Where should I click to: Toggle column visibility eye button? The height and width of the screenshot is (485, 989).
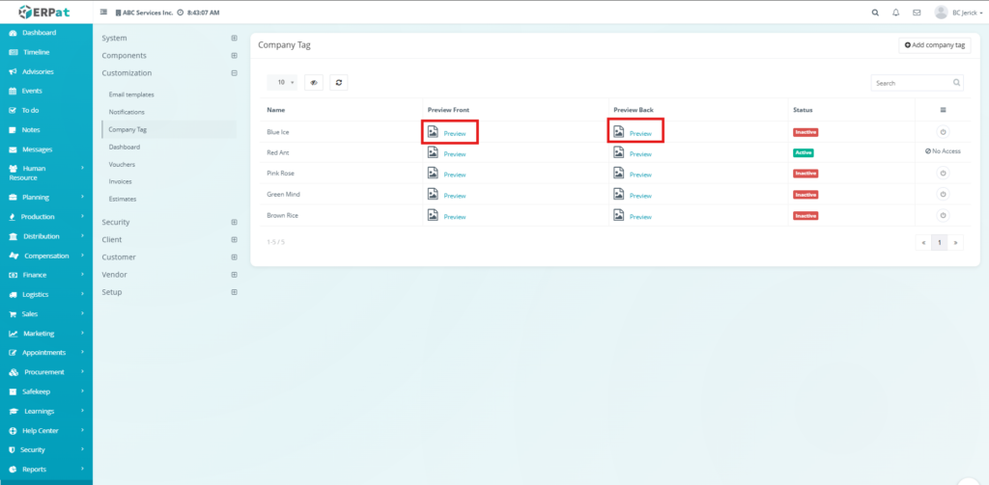click(313, 83)
